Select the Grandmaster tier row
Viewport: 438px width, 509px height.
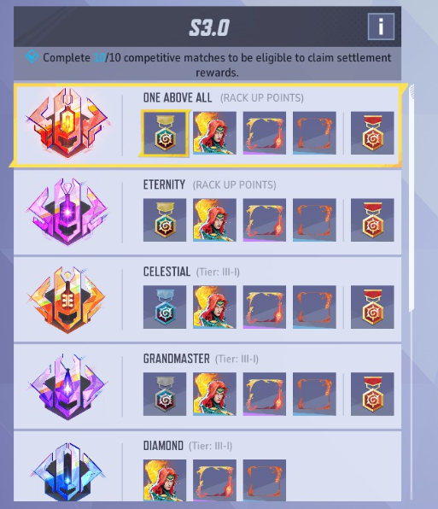tap(207, 386)
